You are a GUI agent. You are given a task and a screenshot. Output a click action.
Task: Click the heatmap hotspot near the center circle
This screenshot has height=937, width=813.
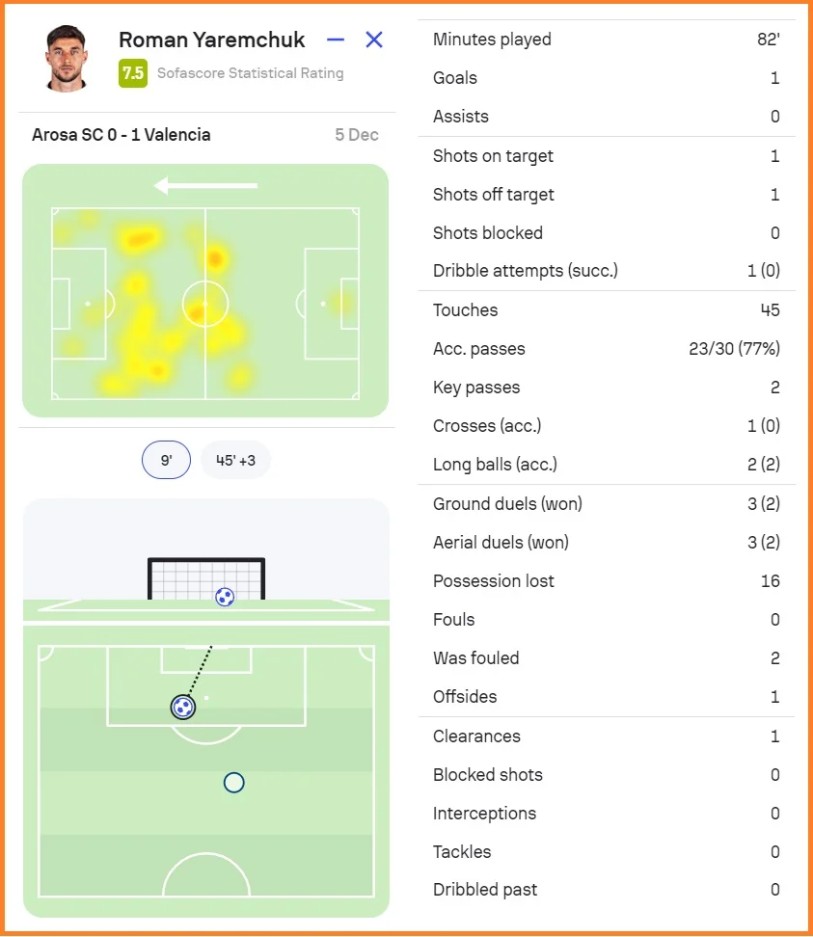click(x=198, y=312)
